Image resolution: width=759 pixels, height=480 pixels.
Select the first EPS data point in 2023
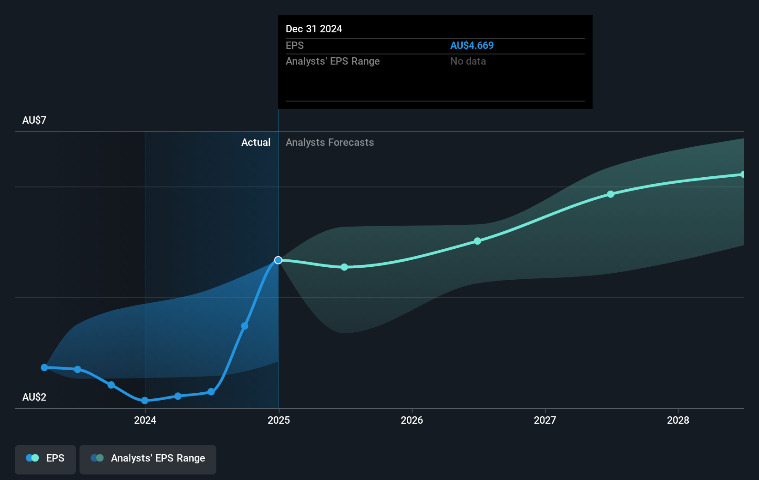click(x=44, y=367)
